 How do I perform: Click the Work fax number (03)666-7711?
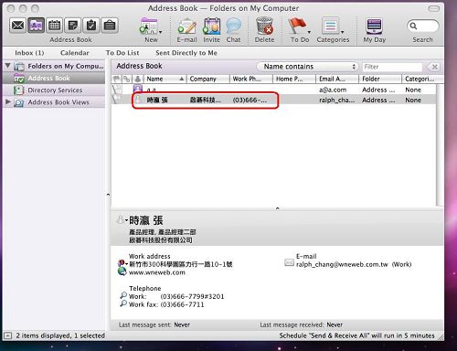tap(182, 304)
